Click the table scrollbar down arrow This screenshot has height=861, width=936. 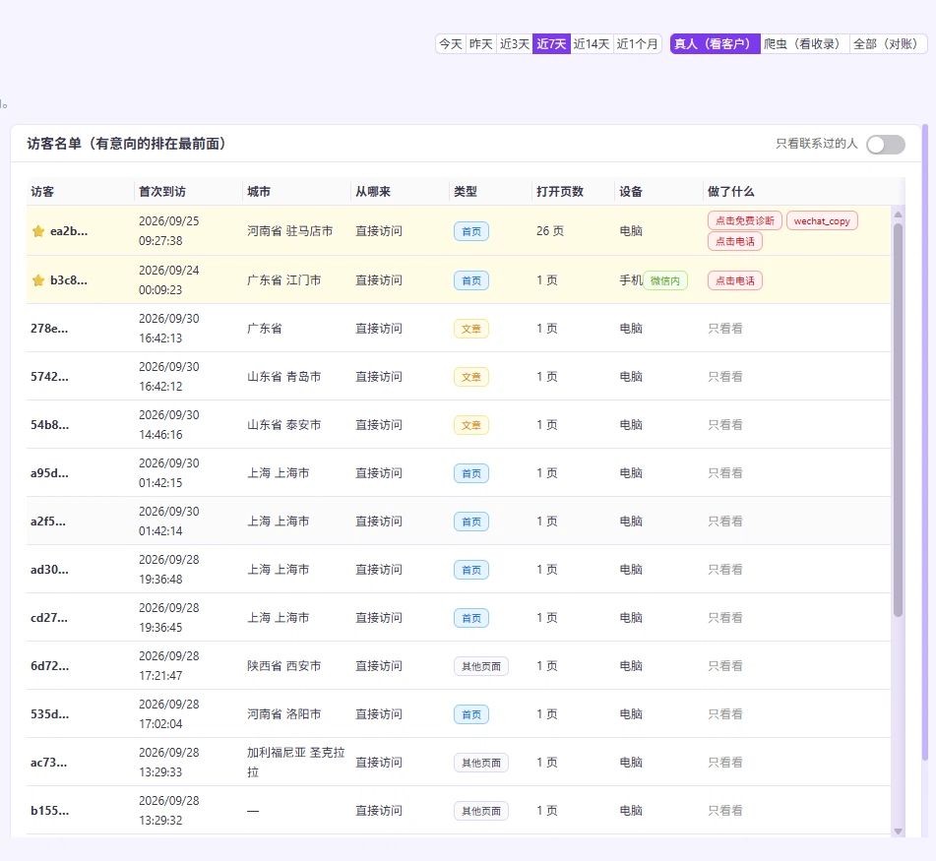(898, 831)
